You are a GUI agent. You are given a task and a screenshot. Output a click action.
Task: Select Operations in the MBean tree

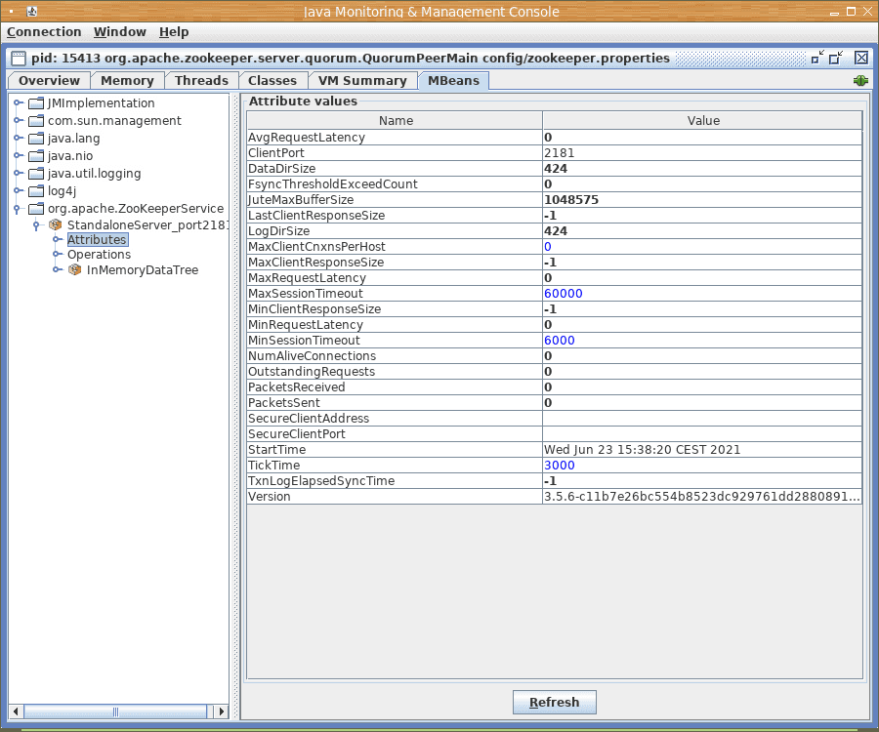[x=99, y=255]
